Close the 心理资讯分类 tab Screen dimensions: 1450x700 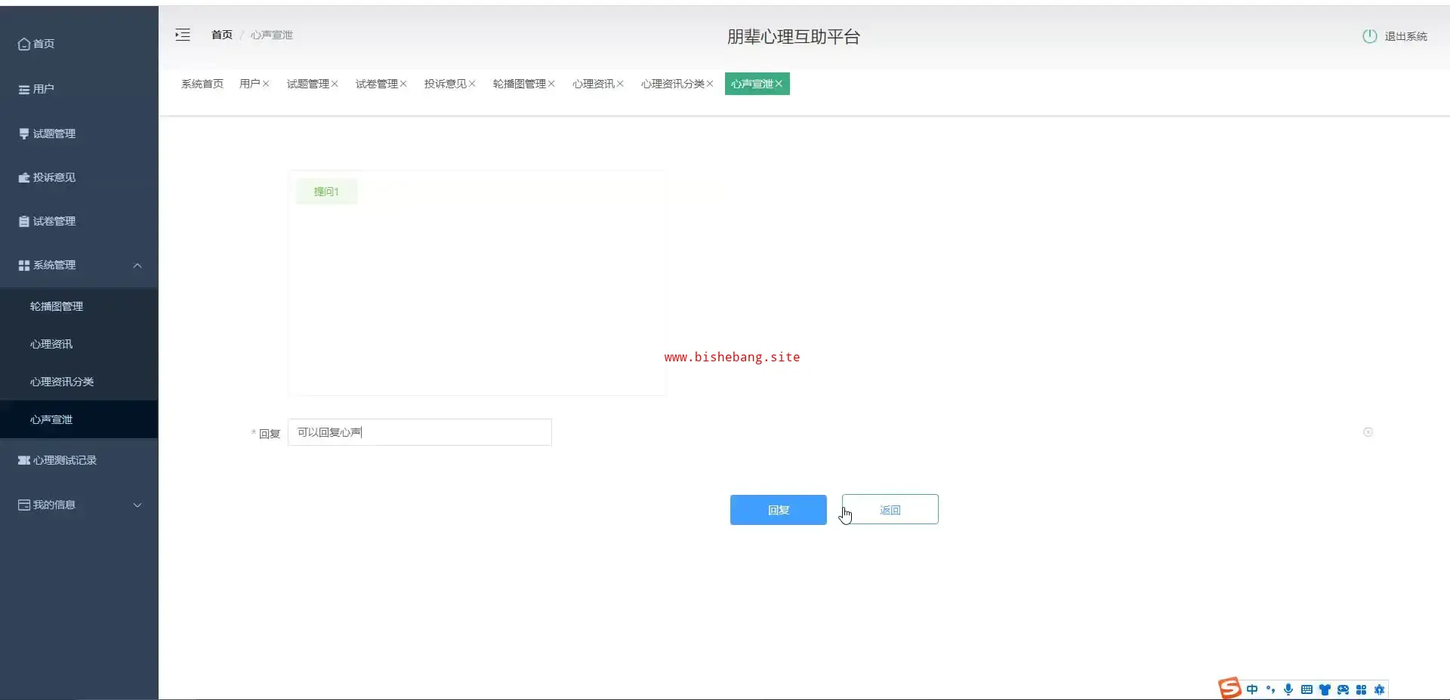pos(710,84)
